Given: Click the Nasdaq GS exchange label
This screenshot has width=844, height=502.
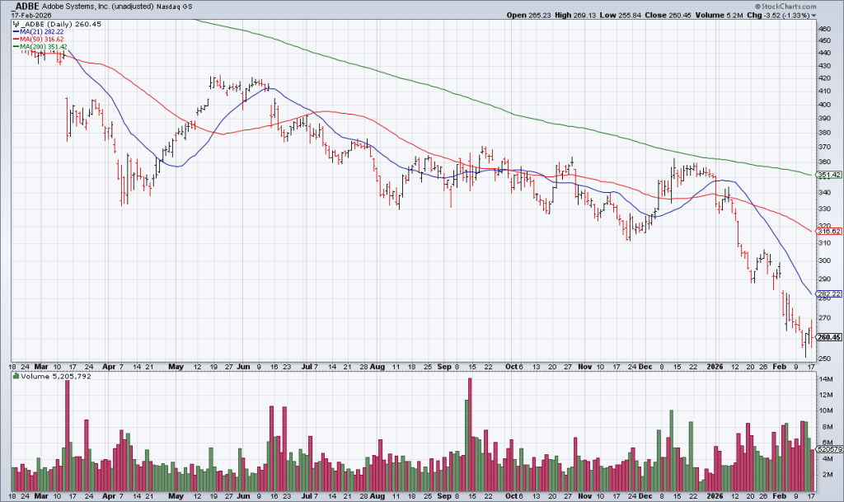Looking at the screenshot, I should pos(175,7).
